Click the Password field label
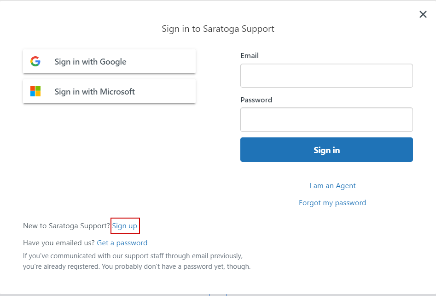The width and height of the screenshot is (436, 296). pos(256,100)
